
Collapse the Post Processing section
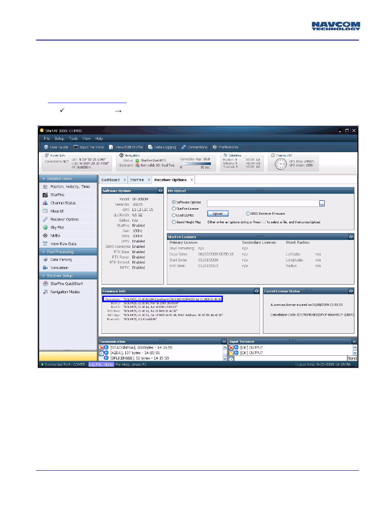[x=44, y=252]
